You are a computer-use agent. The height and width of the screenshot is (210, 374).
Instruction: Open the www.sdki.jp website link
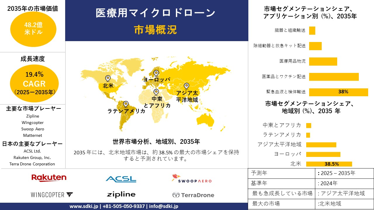click(x=83, y=206)
